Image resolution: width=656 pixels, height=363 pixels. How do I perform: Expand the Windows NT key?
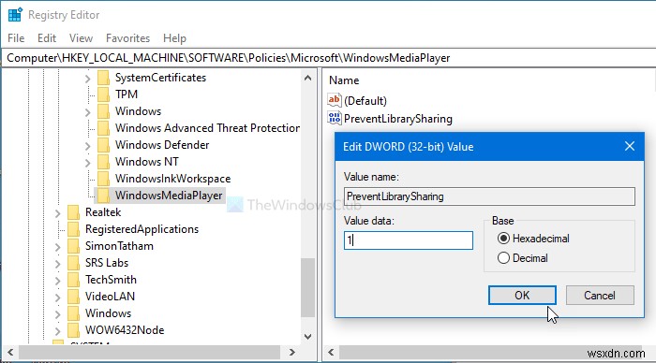87,163
